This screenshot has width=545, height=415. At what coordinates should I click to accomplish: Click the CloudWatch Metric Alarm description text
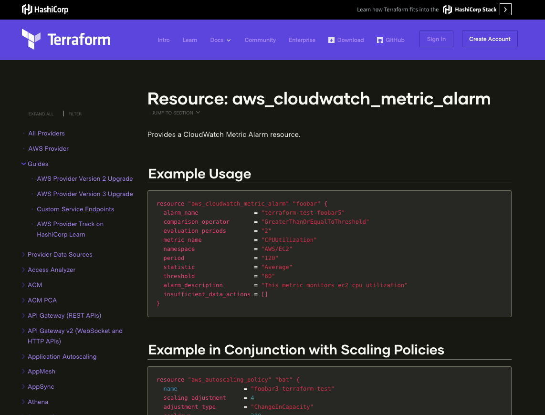pos(224,135)
